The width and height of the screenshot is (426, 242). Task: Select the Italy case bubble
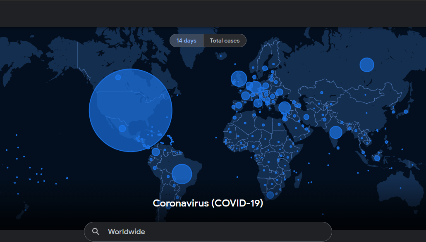tap(258, 102)
